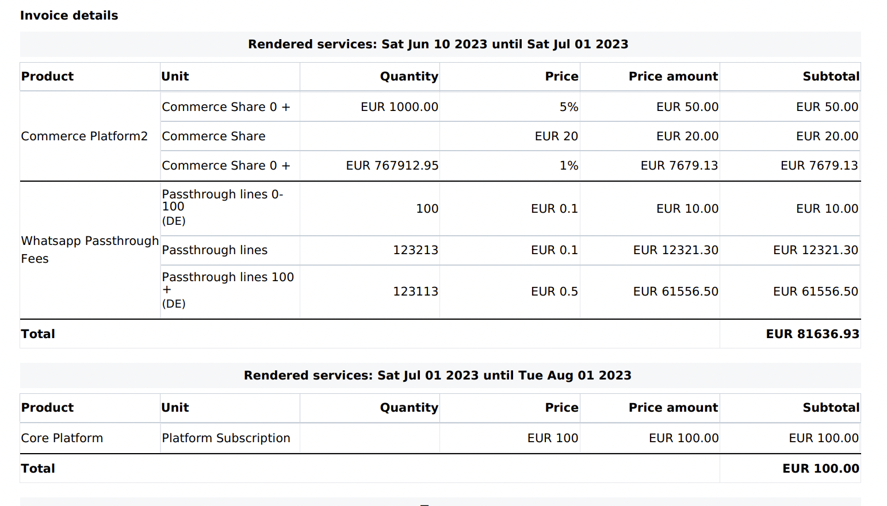Click the "Whatsapp Passthrough Fees" product cell

(x=89, y=250)
